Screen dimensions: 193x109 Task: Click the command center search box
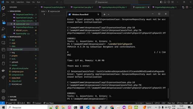(x=101, y=2)
